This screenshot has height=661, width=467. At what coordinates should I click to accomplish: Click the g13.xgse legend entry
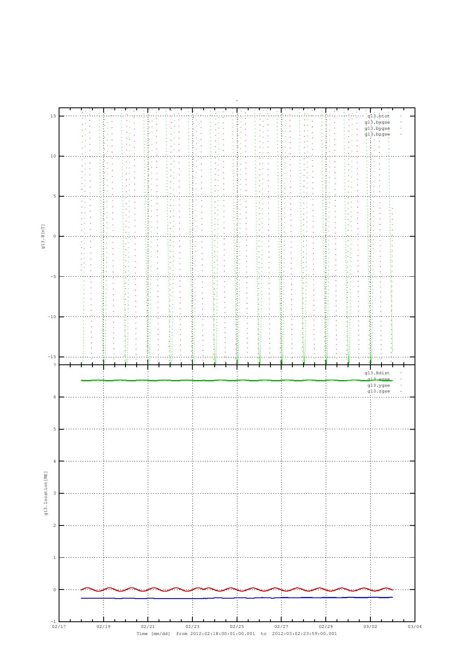coord(379,379)
